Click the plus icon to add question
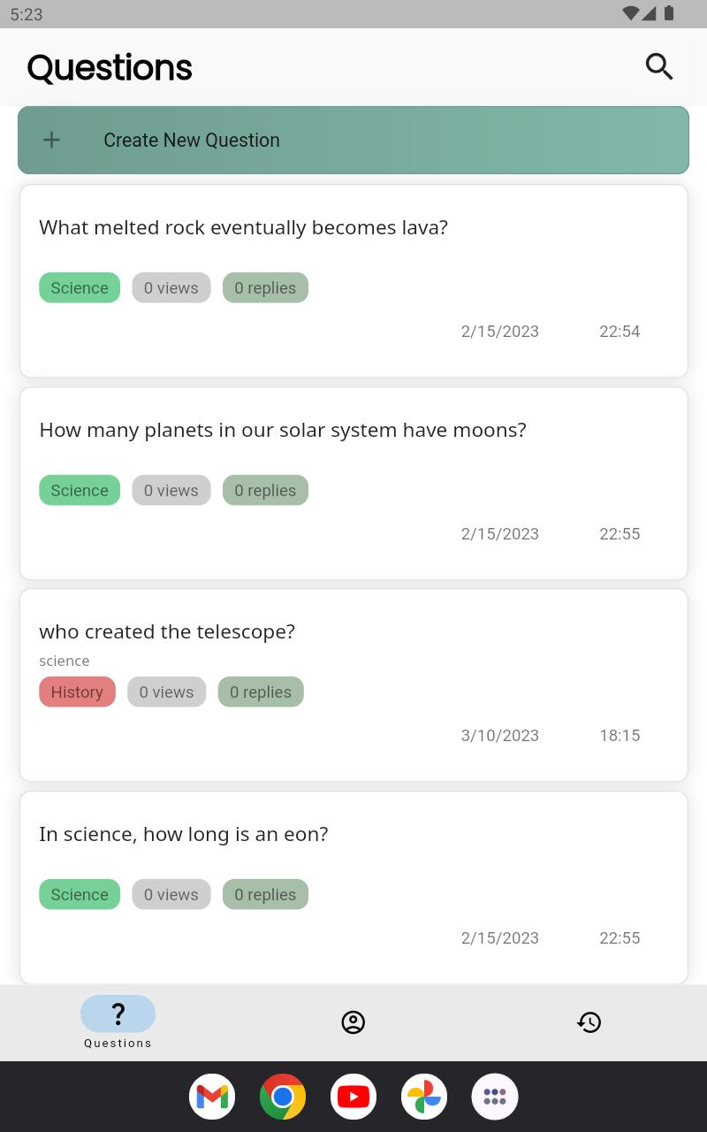 click(x=52, y=140)
